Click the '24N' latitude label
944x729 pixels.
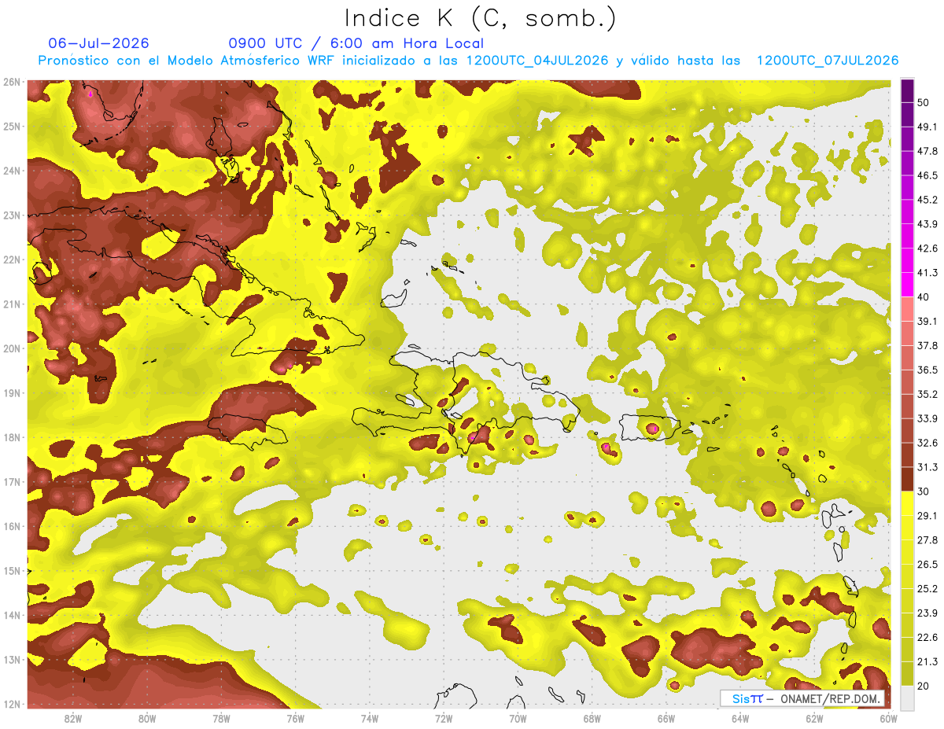point(12,171)
